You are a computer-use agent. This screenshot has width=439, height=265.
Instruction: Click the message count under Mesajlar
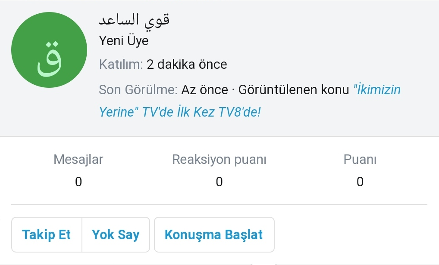78,182
